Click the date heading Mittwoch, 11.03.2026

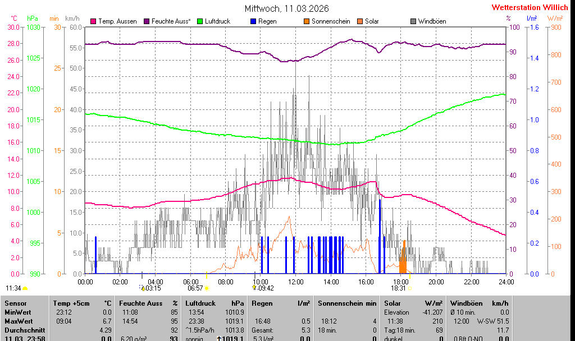point(287,8)
